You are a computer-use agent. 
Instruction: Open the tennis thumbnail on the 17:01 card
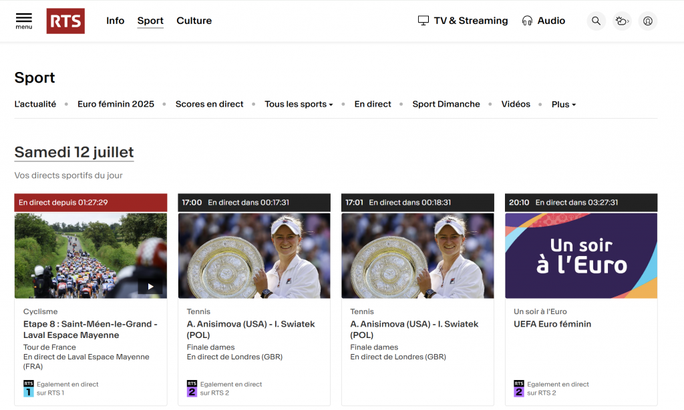tap(417, 255)
